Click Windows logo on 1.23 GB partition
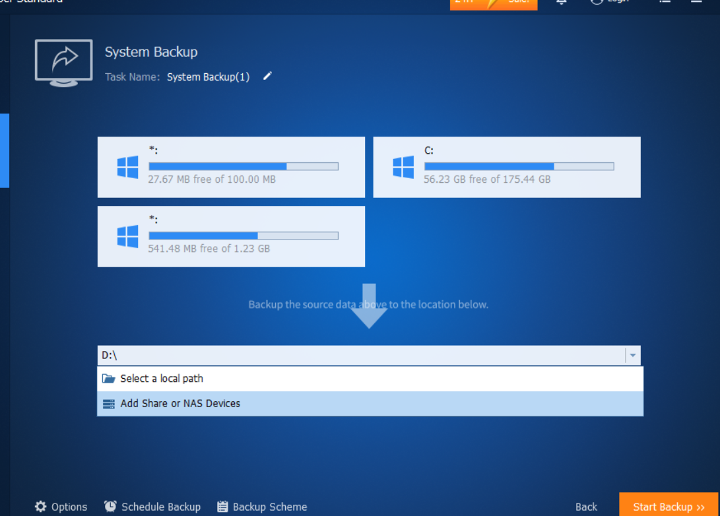 tap(127, 236)
